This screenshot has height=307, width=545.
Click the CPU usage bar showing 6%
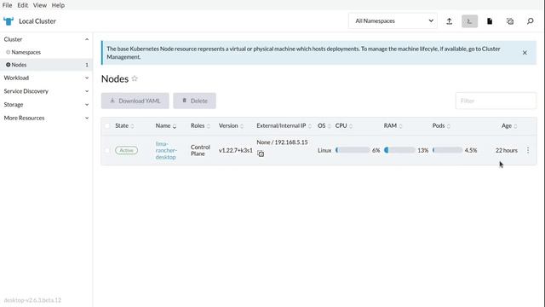(x=353, y=150)
